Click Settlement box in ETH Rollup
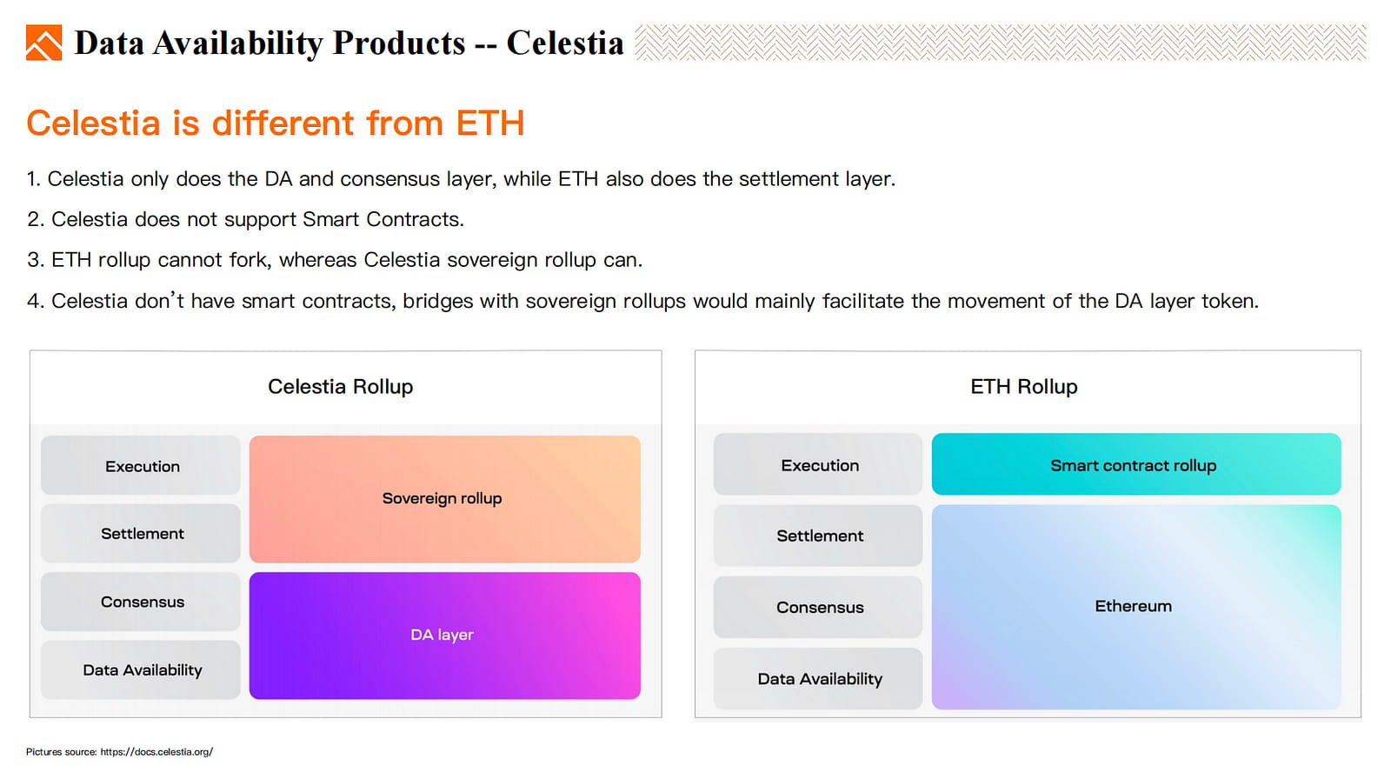Screen dimensions: 1391x779 pos(818,536)
